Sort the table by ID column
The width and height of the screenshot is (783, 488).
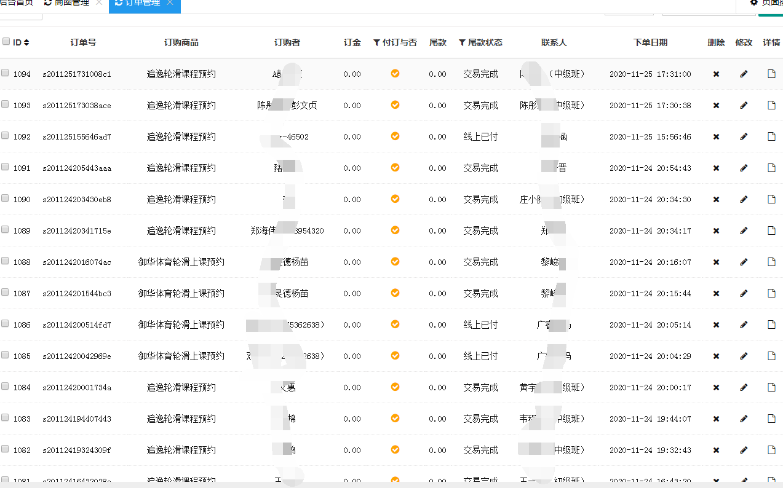click(21, 42)
